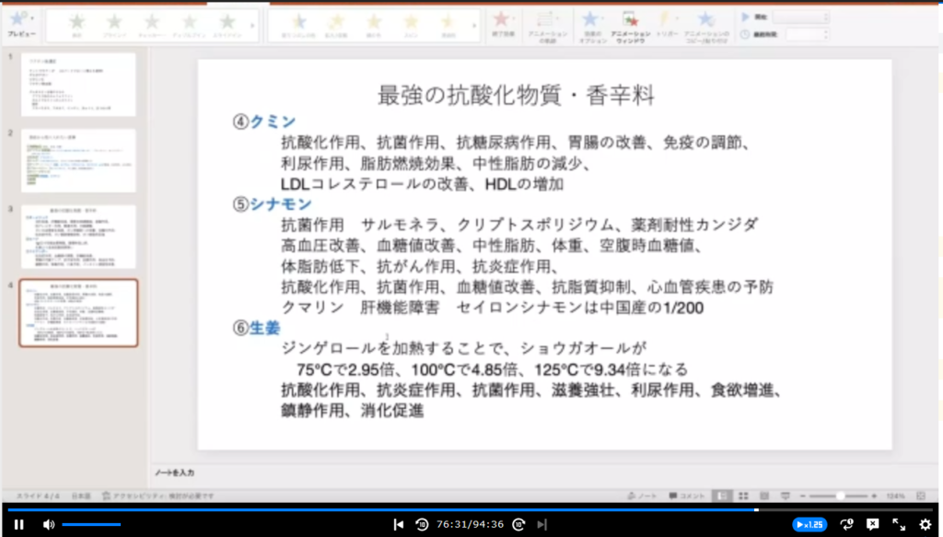Adjust the volume slider
This screenshot has width=943, height=537.
[x=92, y=524]
